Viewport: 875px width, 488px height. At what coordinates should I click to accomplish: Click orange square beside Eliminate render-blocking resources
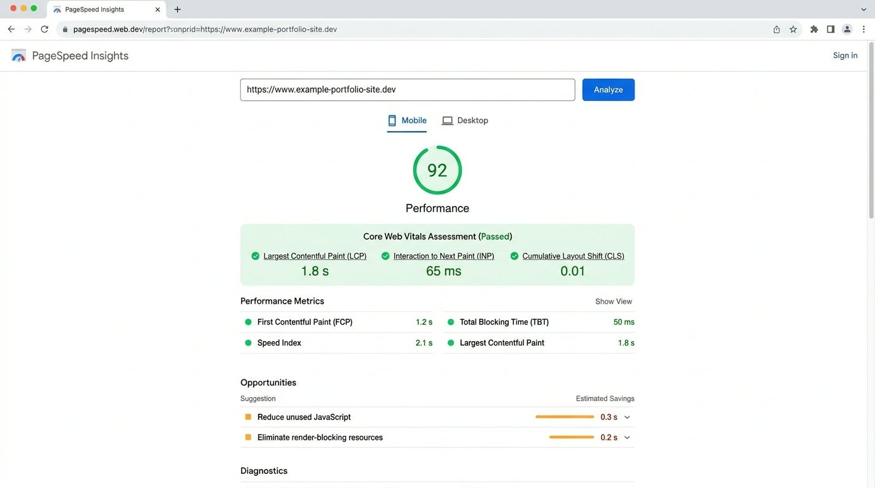point(248,438)
